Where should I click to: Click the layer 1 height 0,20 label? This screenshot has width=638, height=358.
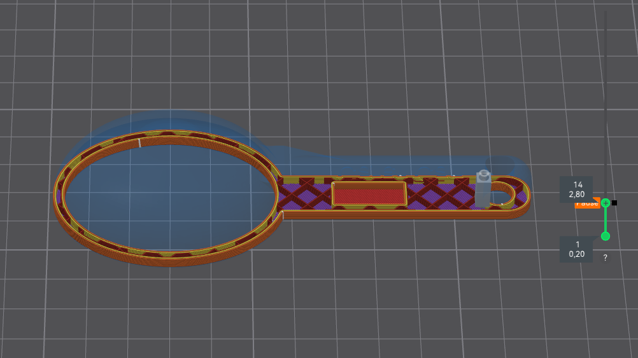point(577,249)
